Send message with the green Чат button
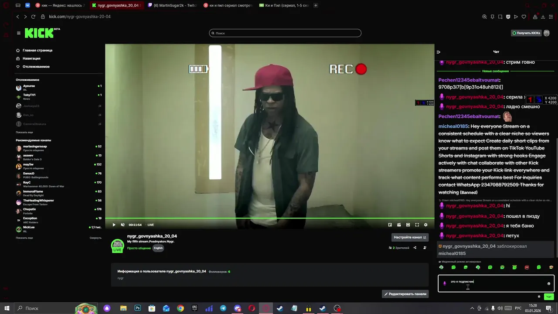This screenshot has height=314, width=558. [549, 297]
